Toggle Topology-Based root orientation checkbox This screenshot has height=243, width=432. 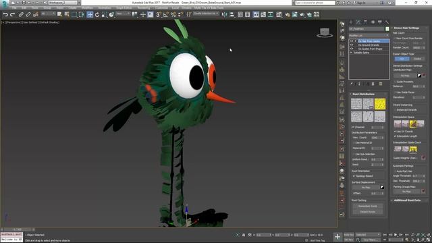354,175
